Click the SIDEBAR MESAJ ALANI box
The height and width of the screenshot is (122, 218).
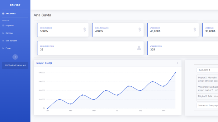click(15, 65)
